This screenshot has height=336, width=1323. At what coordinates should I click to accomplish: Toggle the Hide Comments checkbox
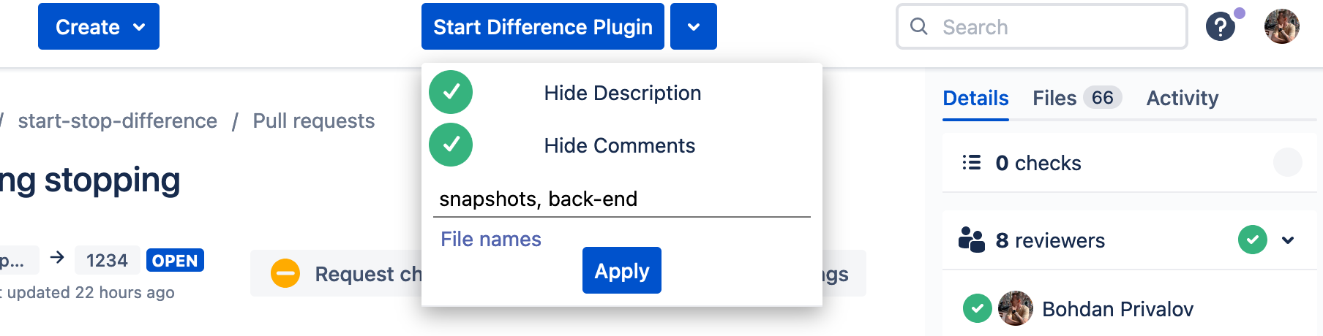(x=451, y=145)
